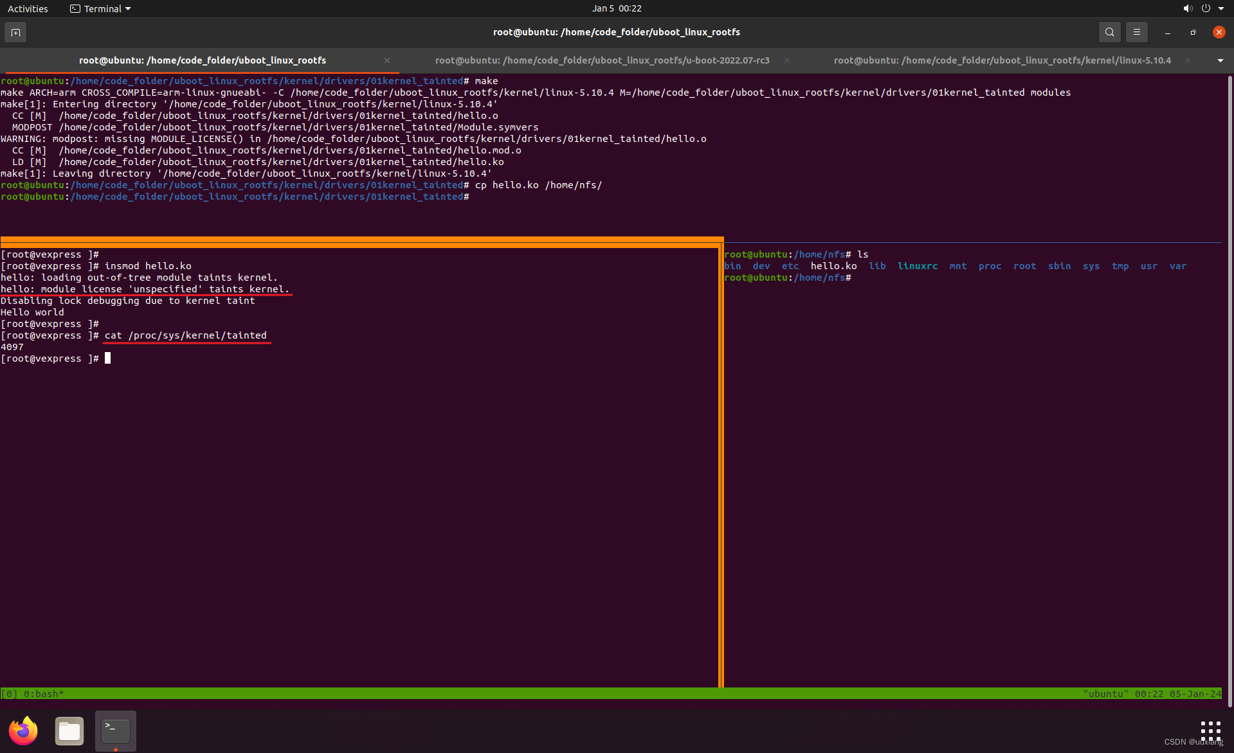Click the 'linuxrc' entry in ls output
This screenshot has height=753, width=1234.
coord(918,266)
